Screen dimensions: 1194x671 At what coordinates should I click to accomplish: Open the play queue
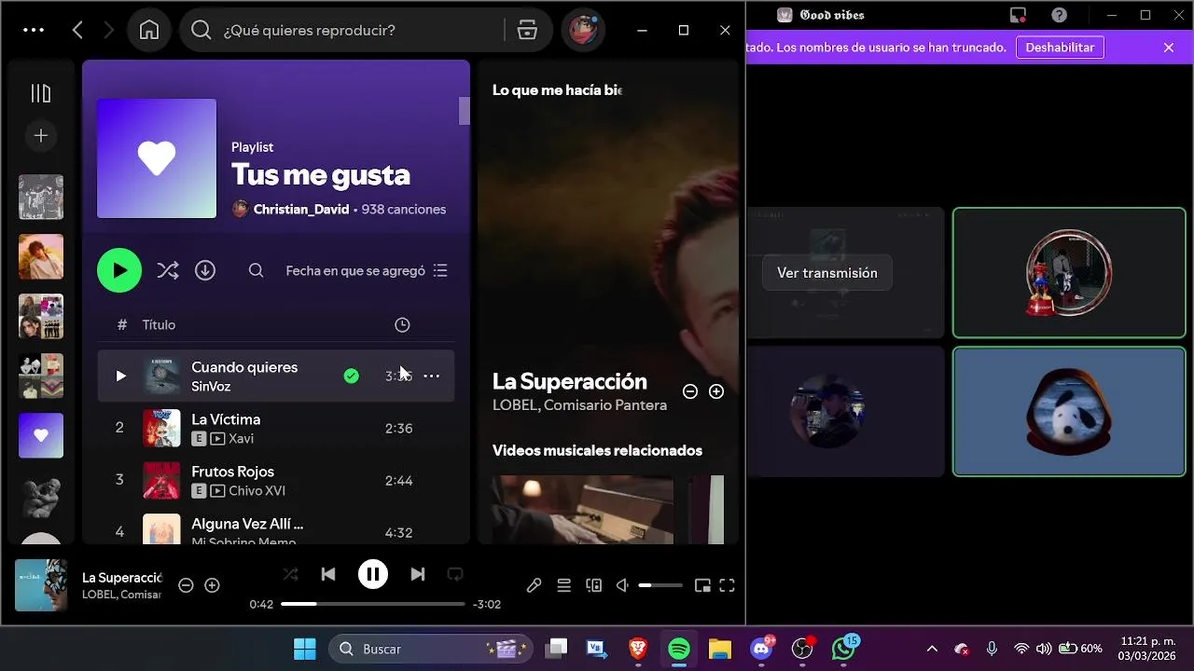click(563, 585)
